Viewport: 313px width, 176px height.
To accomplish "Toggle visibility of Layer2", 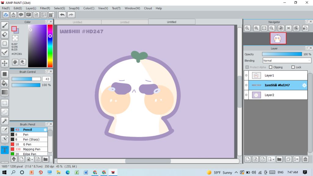I will pos(246,95).
